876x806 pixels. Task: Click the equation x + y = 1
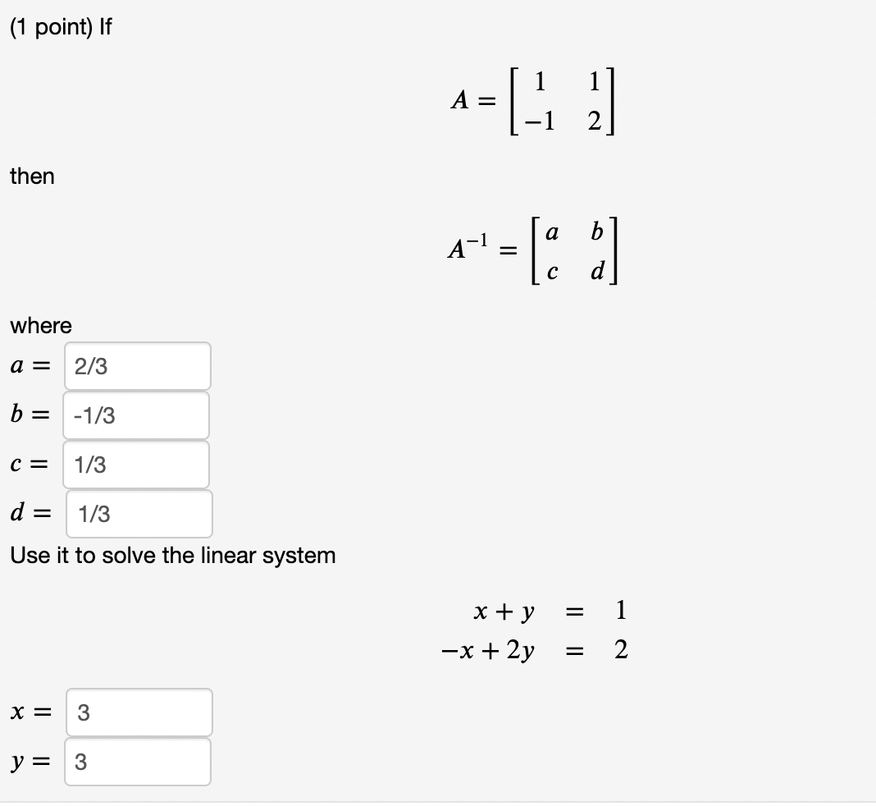547,611
